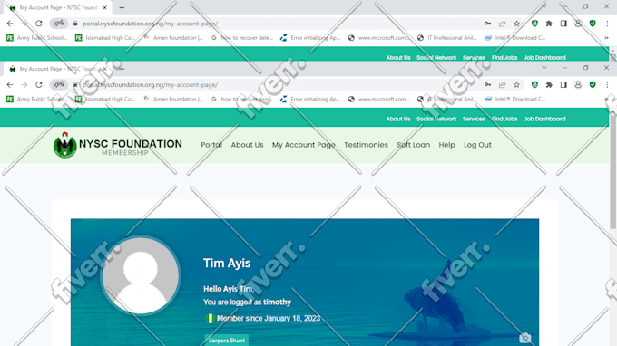Open My Account Page in the main navigation
The width and height of the screenshot is (617, 346).
304,145
